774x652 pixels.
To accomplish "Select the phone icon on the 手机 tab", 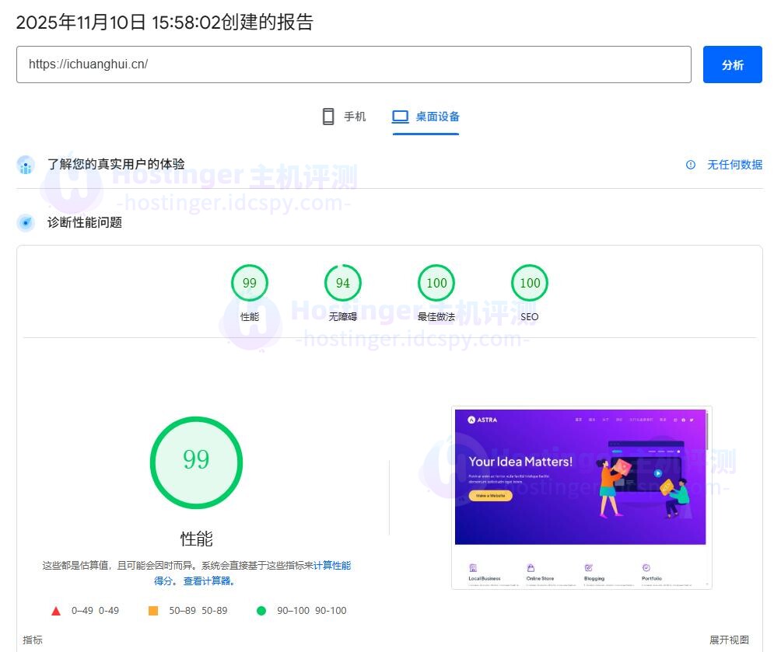I will [328, 116].
